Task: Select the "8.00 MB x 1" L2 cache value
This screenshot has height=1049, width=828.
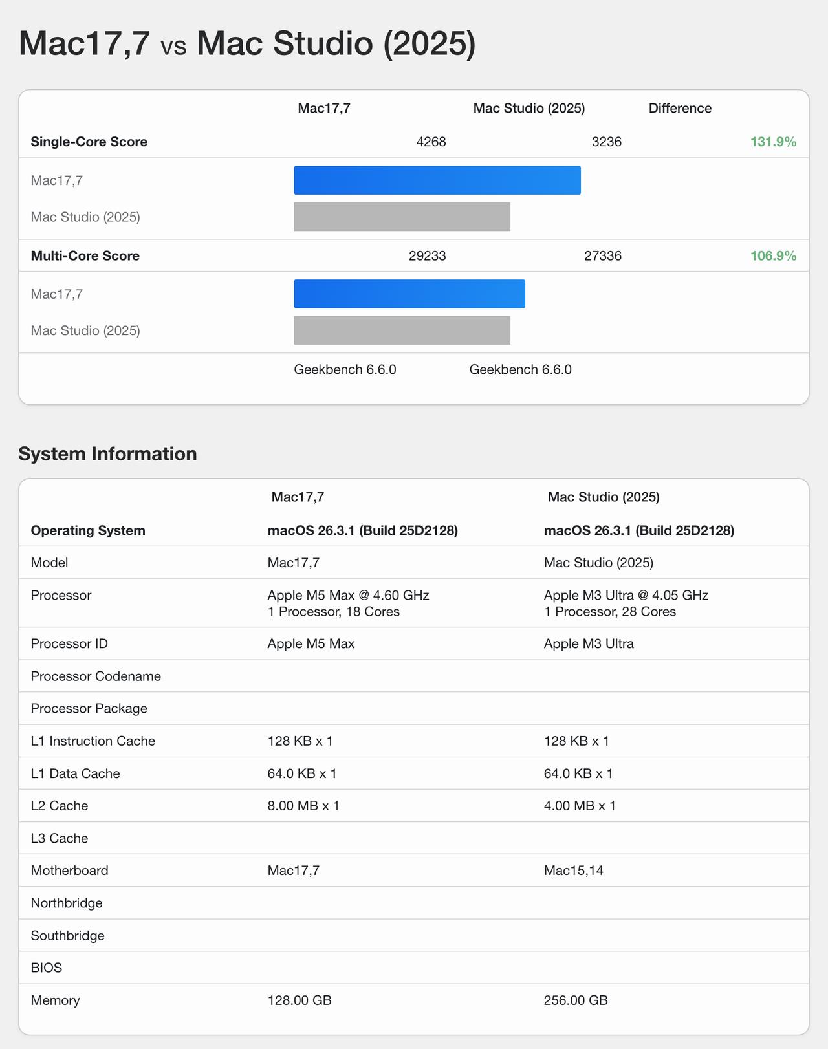Action: pos(303,806)
